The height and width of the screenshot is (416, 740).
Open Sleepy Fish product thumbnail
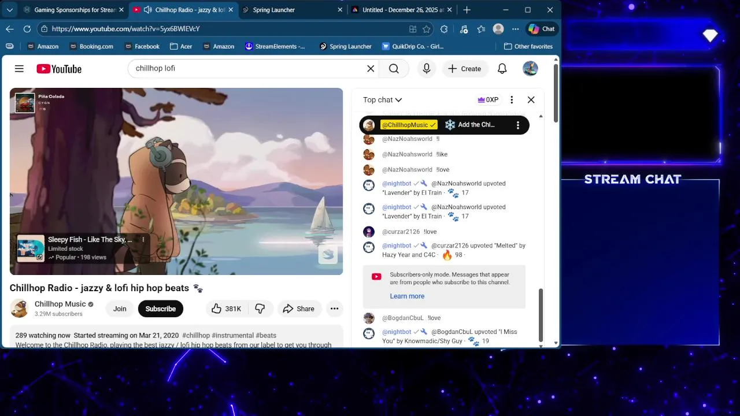[x=31, y=248]
